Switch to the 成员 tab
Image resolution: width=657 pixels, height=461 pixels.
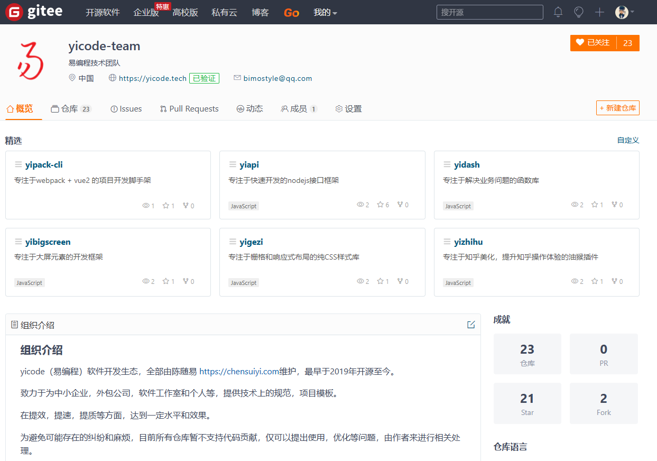click(299, 109)
